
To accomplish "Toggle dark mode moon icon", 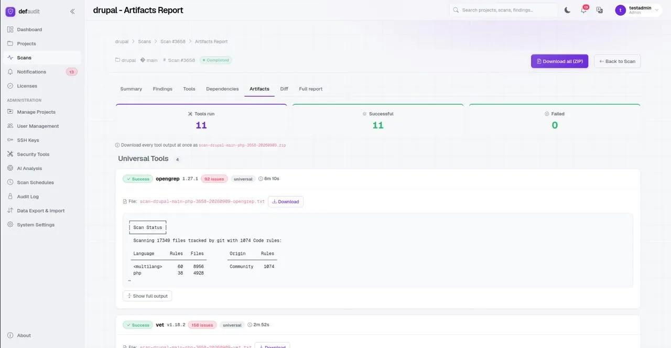I will click(567, 10).
